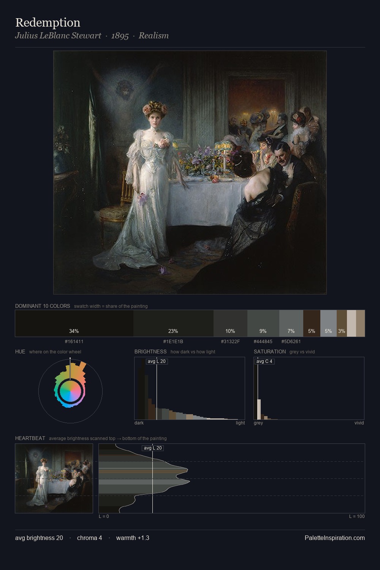
Task: Click the L = 0 axis label
Action: coord(104,516)
